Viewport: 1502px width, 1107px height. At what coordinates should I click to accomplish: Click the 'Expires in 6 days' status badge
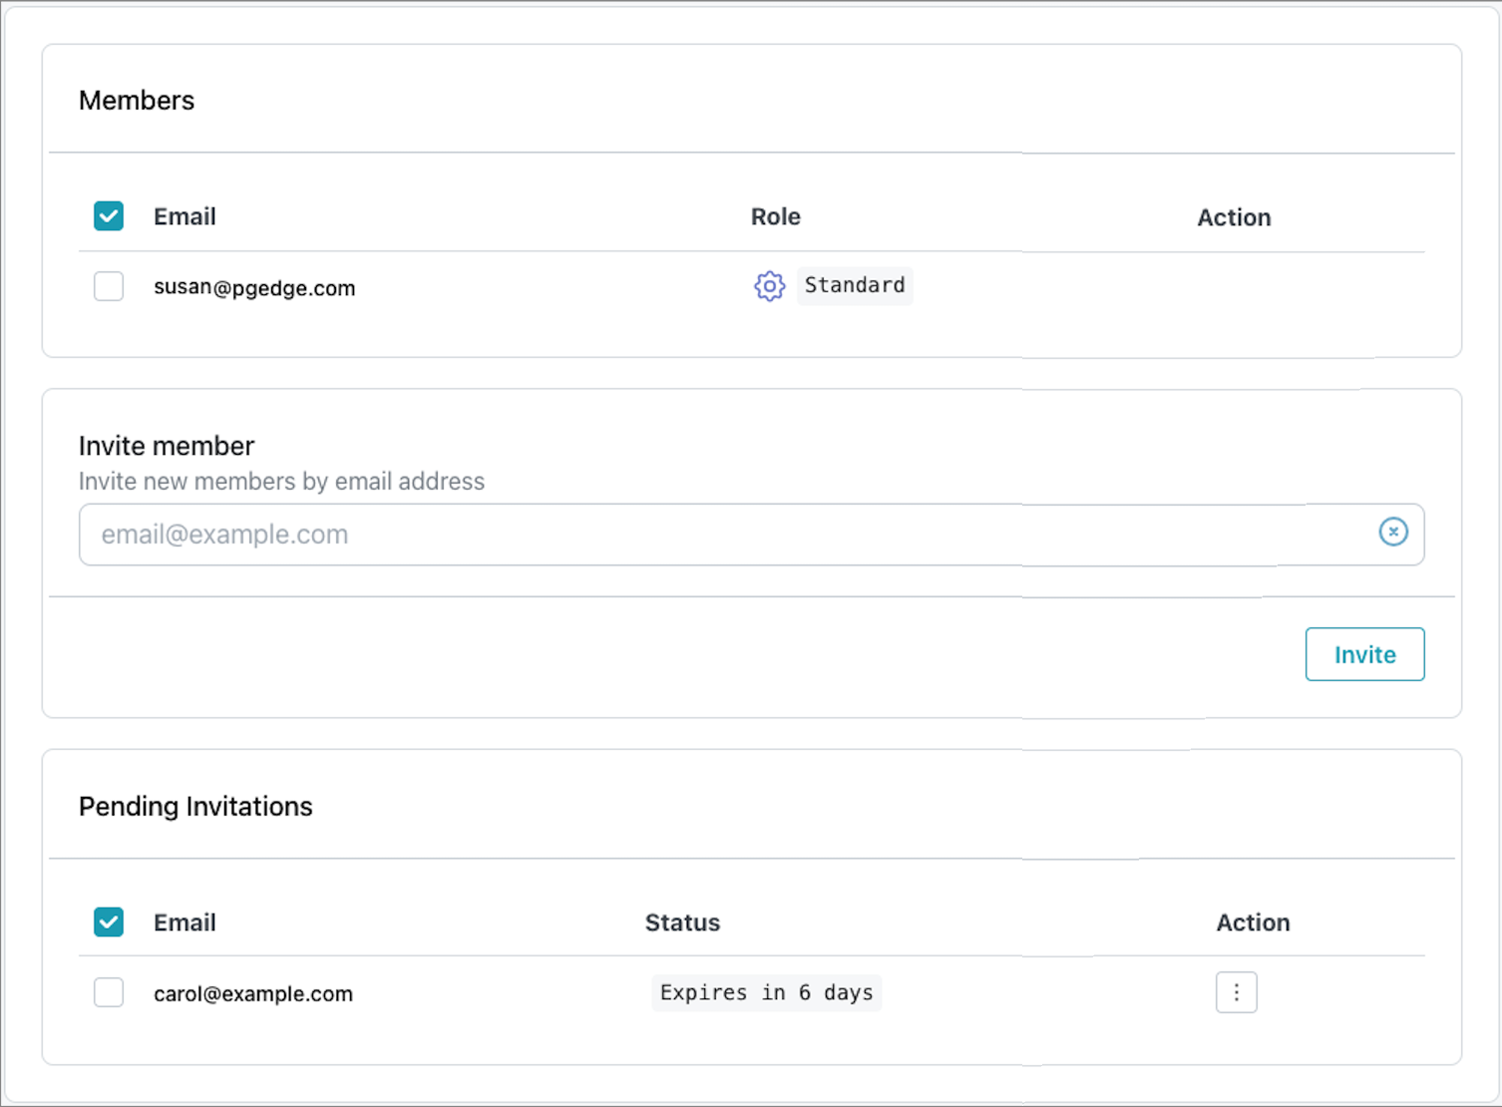click(x=766, y=992)
